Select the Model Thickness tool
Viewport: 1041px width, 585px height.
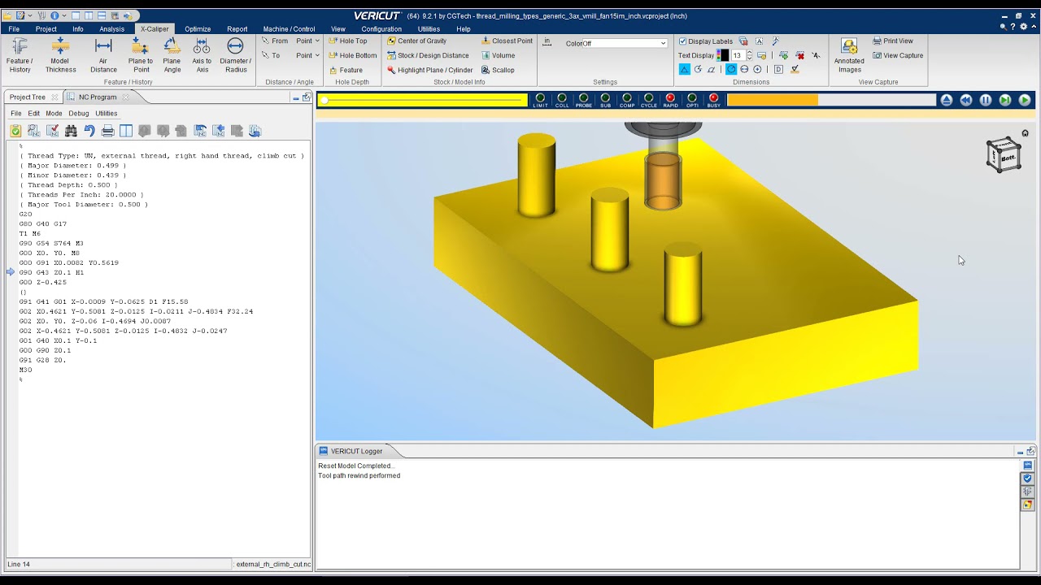tap(60, 55)
